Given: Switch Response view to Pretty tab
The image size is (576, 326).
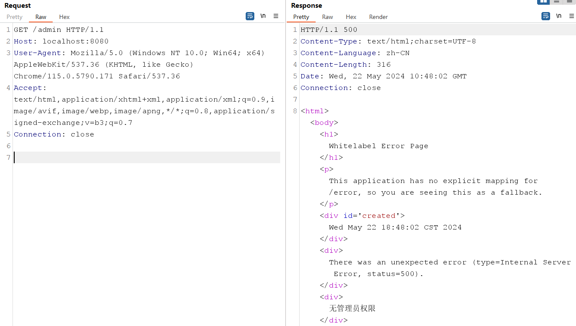Looking at the screenshot, I should tap(301, 17).
